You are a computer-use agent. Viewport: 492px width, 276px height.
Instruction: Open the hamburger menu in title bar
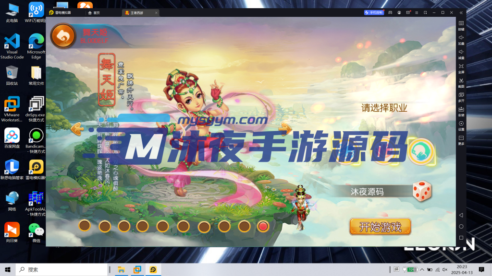pyautogui.click(x=417, y=12)
